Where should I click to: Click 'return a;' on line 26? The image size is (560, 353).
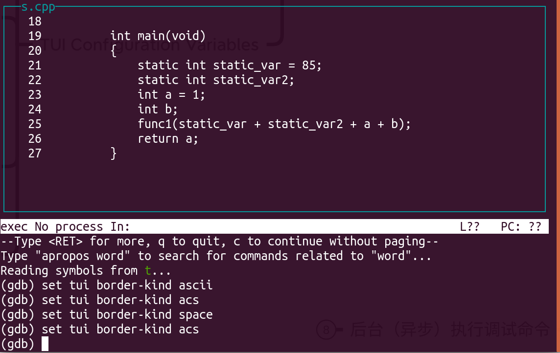(x=168, y=139)
